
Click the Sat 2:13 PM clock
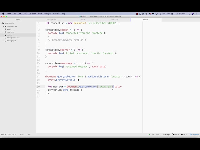[180, 14]
